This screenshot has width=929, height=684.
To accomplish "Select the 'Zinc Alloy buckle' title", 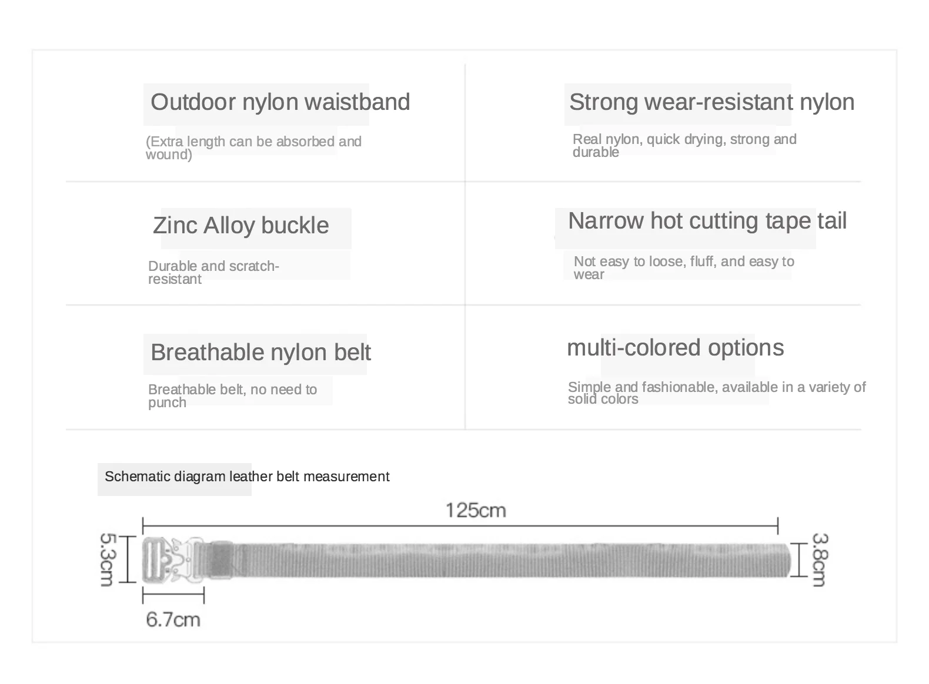I will [240, 226].
